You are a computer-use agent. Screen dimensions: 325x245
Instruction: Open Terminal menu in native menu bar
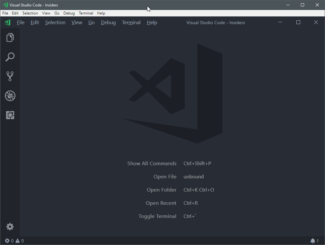tap(86, 13)
